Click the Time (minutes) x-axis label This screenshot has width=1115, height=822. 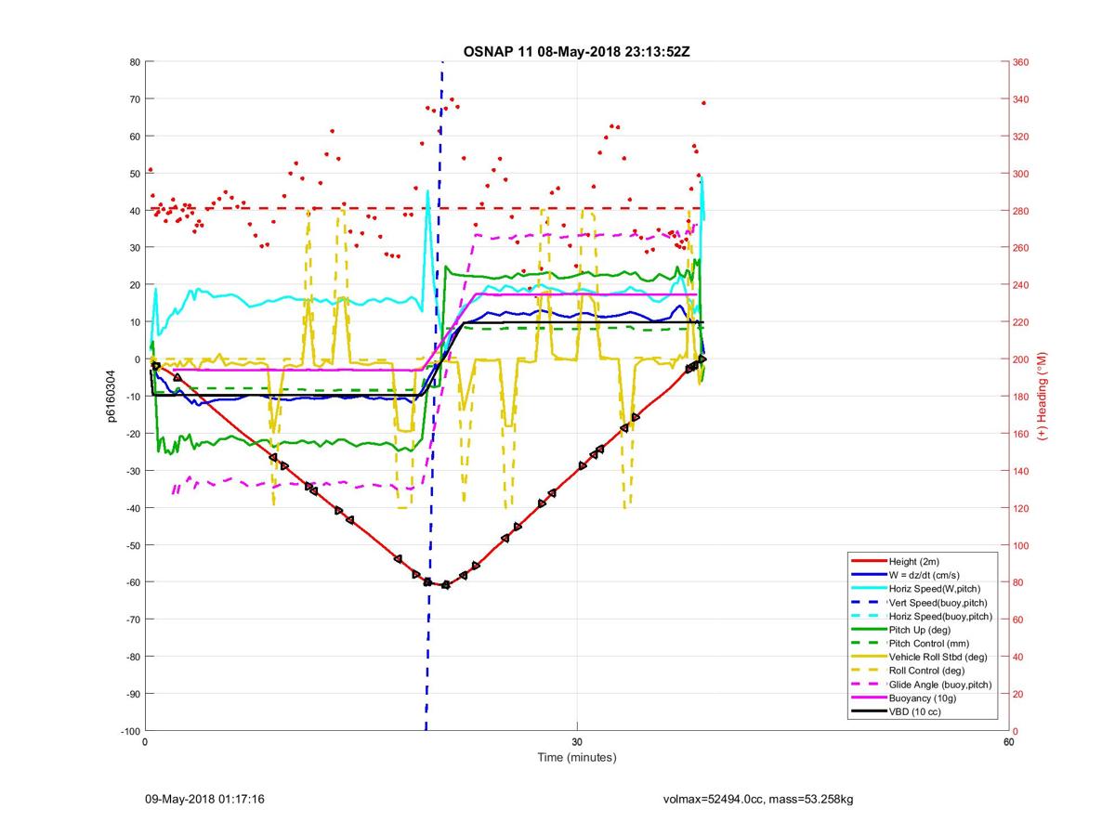pyautogui.click(x=576, y=758)
